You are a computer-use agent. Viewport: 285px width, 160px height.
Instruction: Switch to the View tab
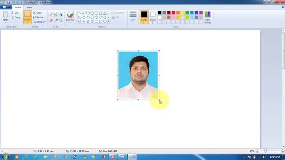29,7
